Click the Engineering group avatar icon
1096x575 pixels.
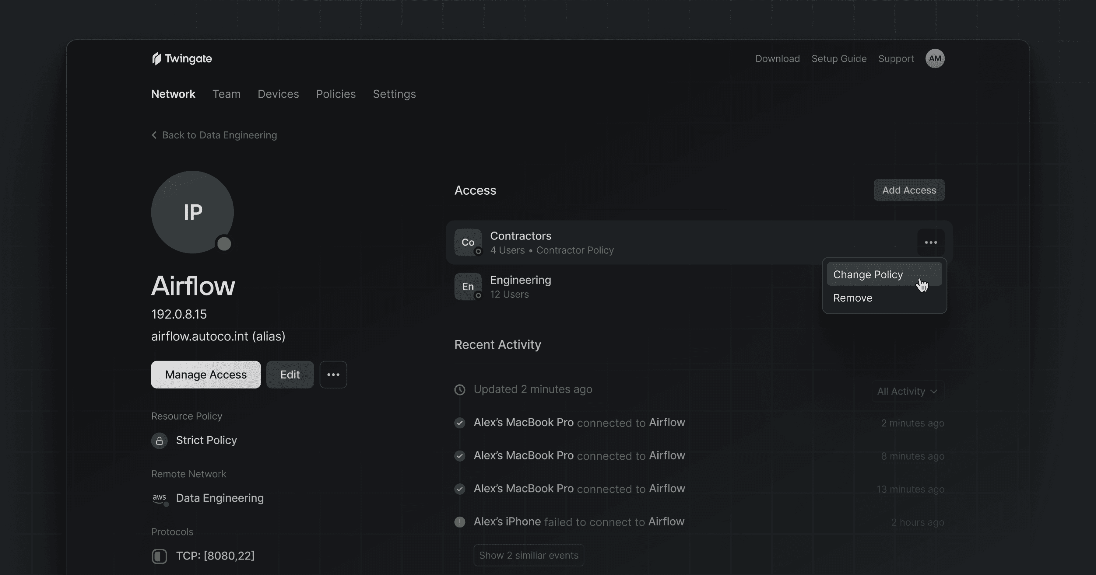tap(468, 287)
